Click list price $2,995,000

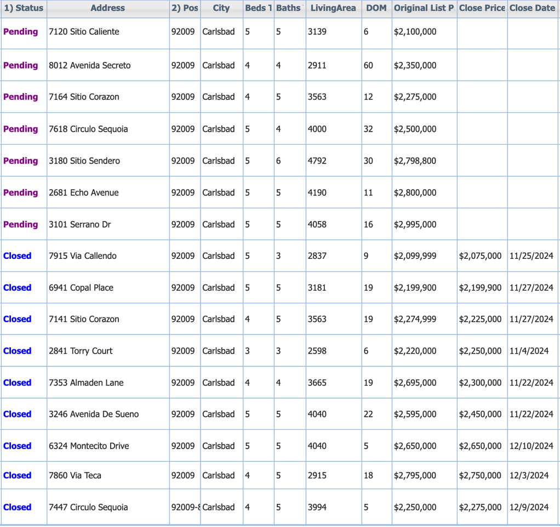click(415, 224)
